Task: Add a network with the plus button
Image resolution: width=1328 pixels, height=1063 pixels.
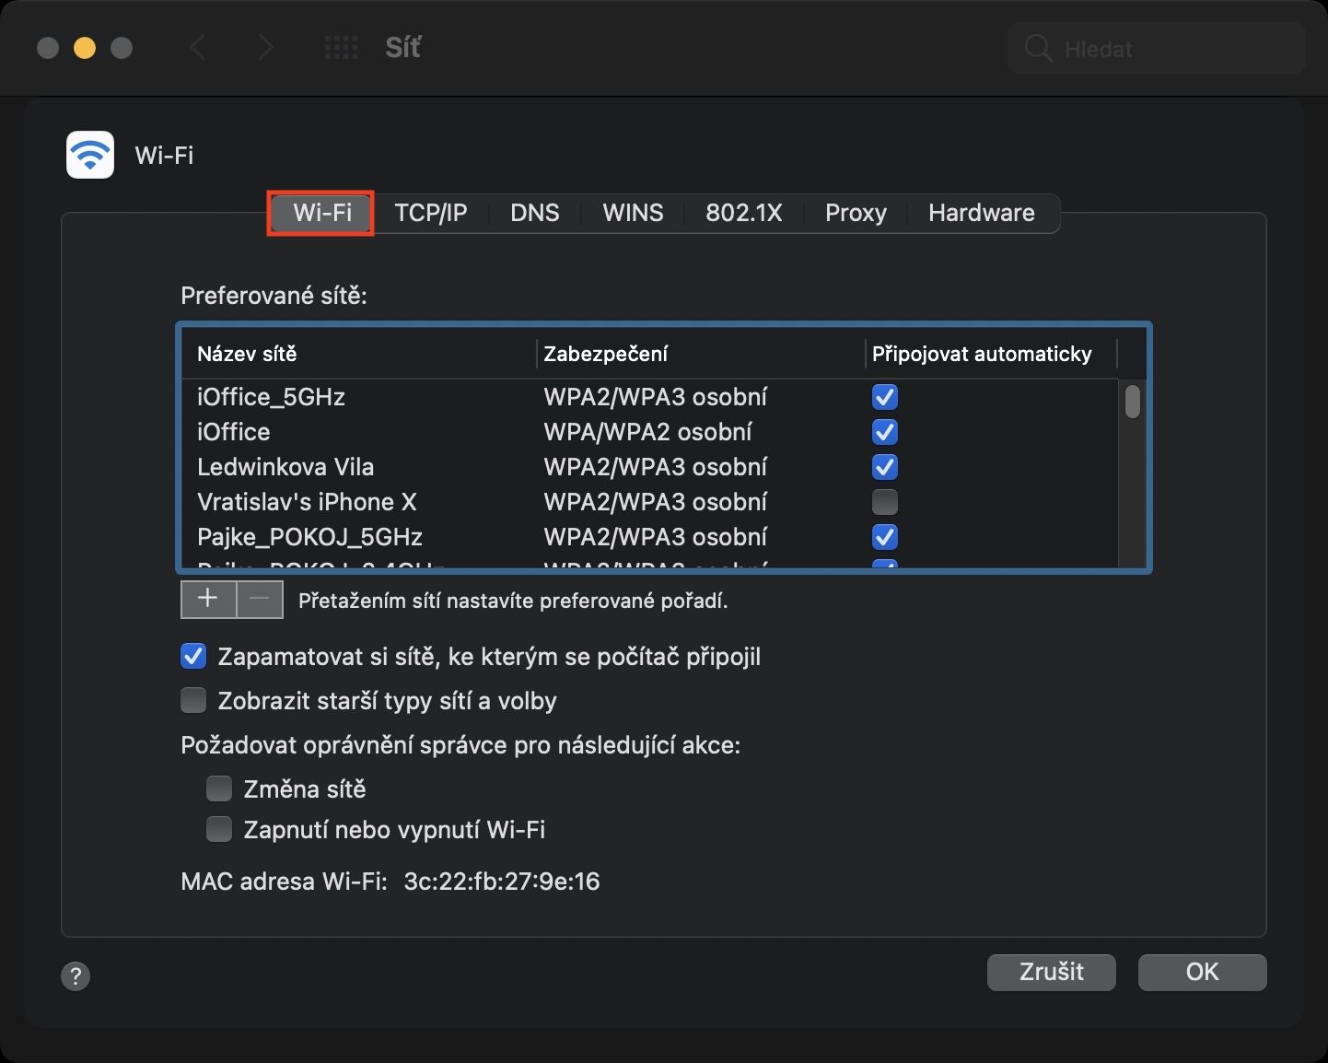Action: (208, 600)
